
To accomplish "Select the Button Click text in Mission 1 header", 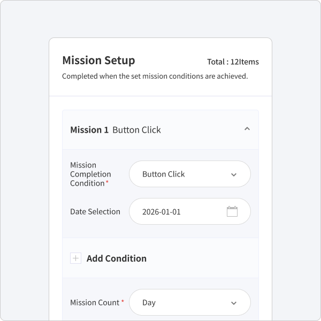I will pos(136,130).
